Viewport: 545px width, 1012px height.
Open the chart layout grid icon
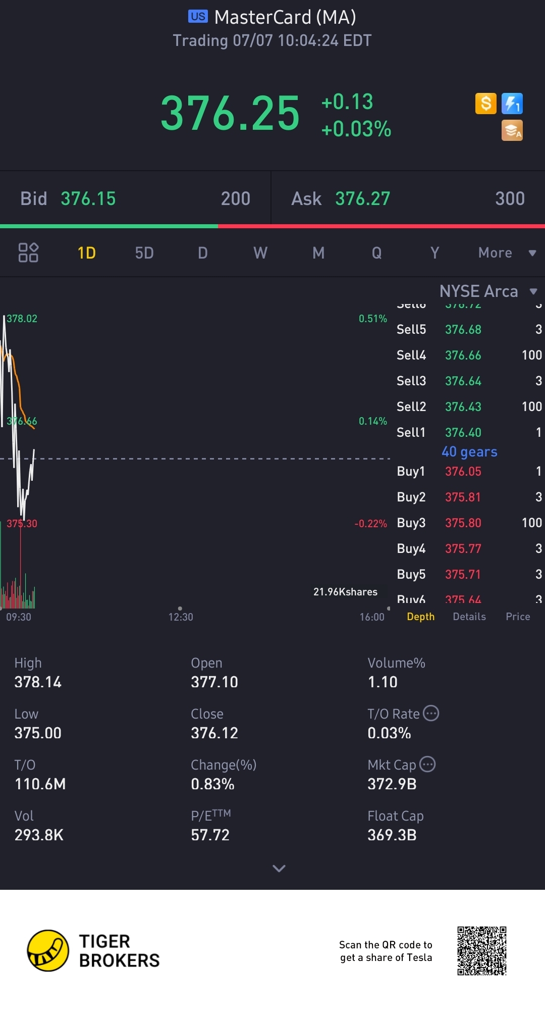point(28,252)
